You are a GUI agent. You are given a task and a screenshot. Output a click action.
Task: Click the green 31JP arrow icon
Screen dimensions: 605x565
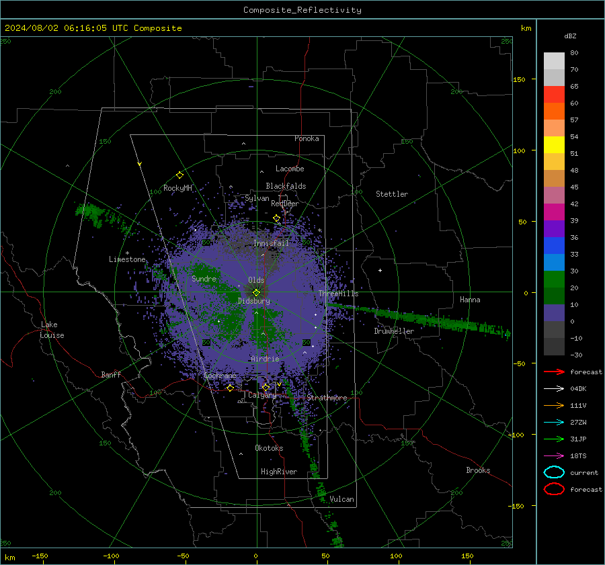[554, 439]
